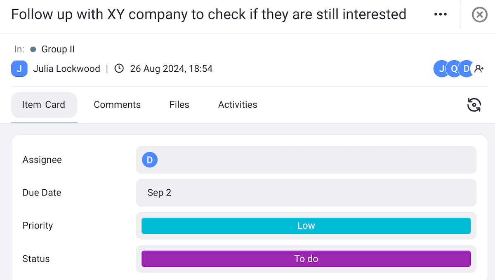The height and width of the screenshot is (280, 495).
Task: Open the To do status dropdown
Action: [x=306, y=259]
